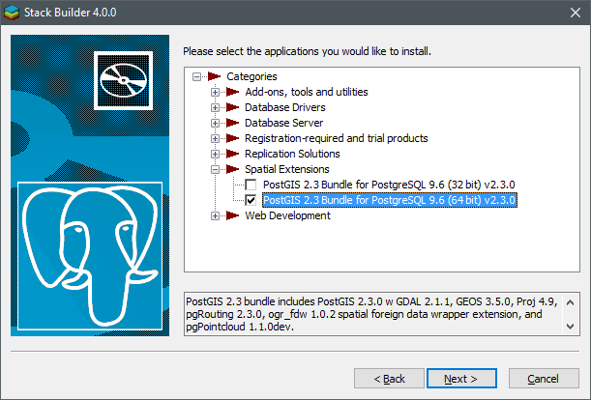Select Add-ons, tools and utilities label
The image size is (591, 400).
pyautogui.click(x=307, y=92)
